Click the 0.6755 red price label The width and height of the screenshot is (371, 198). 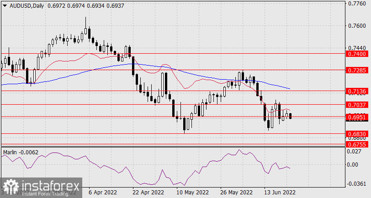[x=357, y=144]
